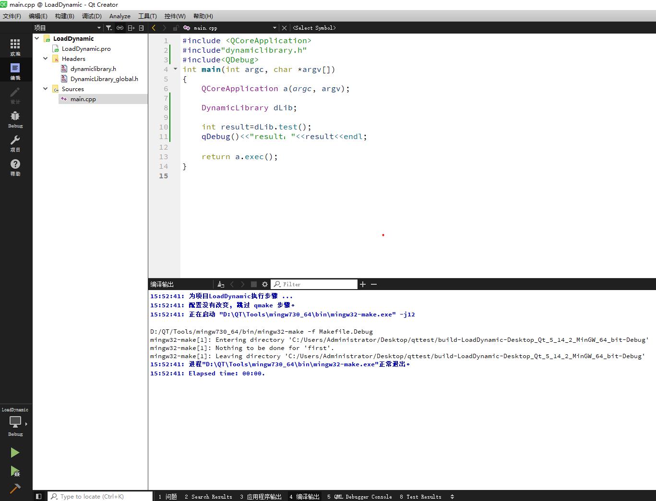Switch to 1 问题 output pane
The width and height of the screenshot is (656, 501).
[x=167, y=497]
